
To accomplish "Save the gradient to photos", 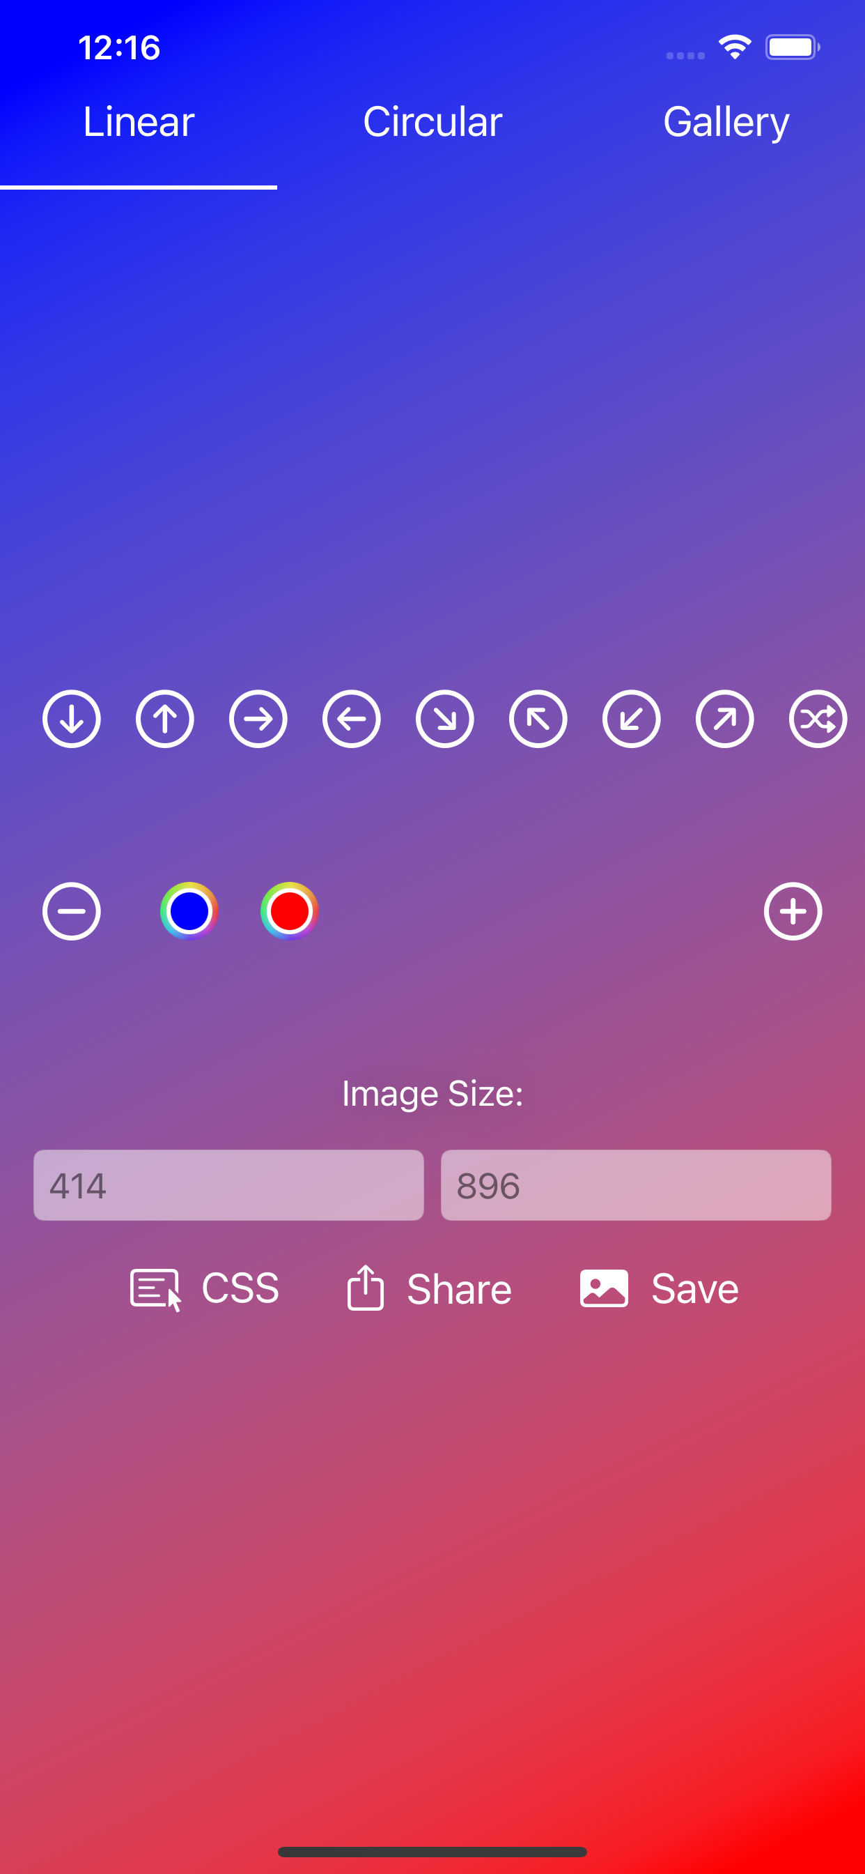I will (x=659, y=1288).
